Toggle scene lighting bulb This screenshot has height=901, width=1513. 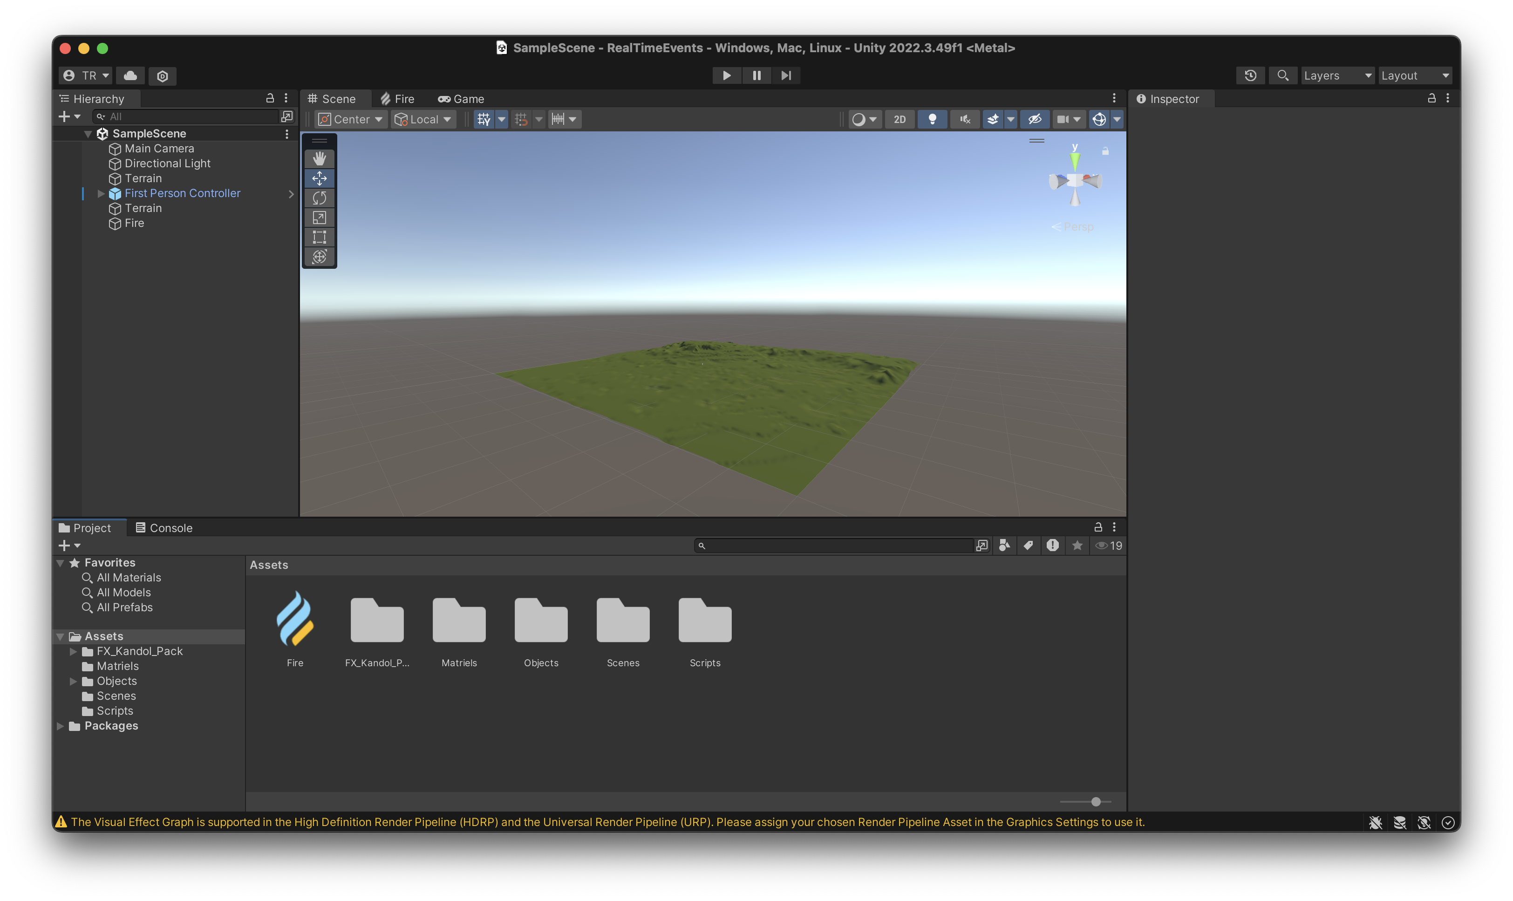[932, 119]
